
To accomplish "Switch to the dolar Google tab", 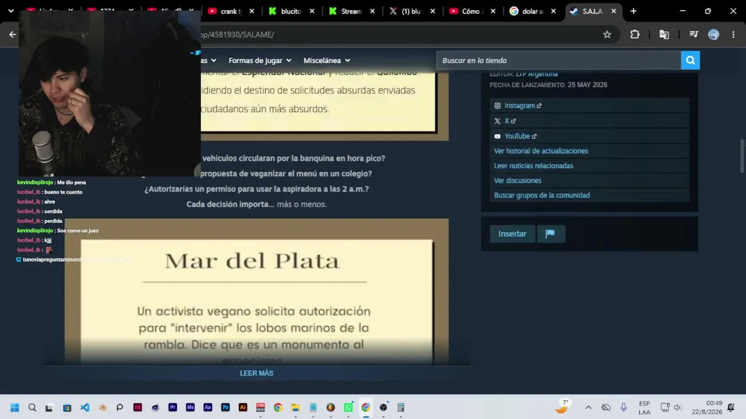I will tap(533, 11).
